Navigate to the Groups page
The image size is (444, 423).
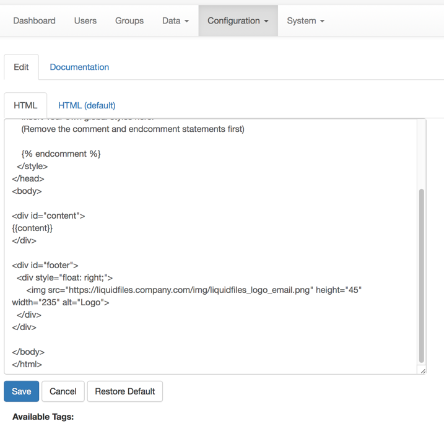129,20
